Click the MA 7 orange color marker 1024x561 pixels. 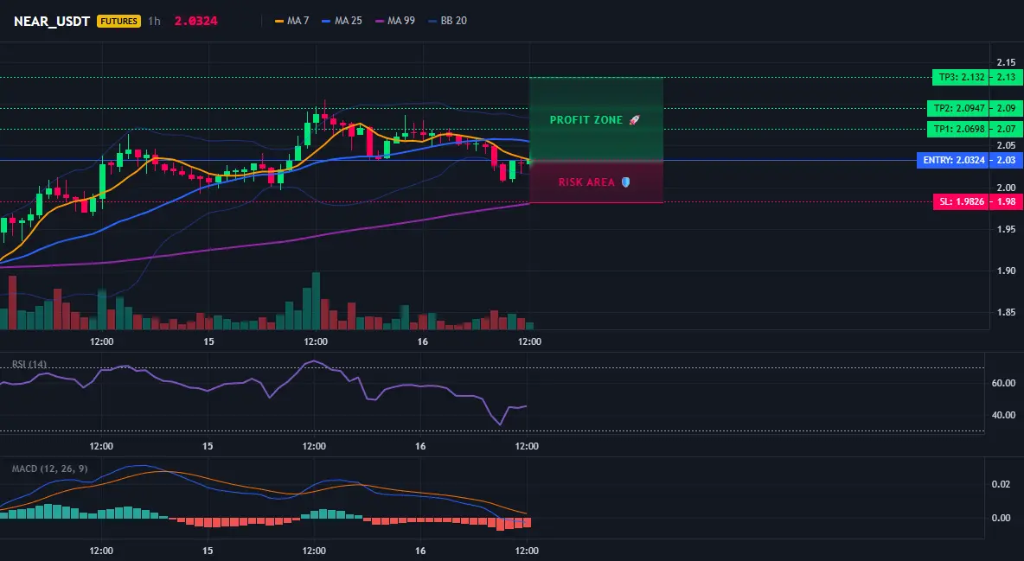[x=279, y=21]
